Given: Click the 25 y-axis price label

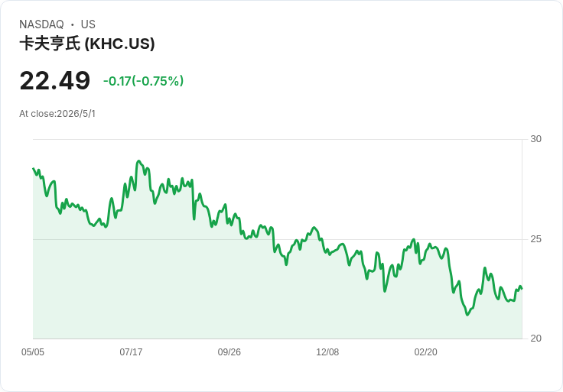Looking at the screenshot, I should [535, 239].
